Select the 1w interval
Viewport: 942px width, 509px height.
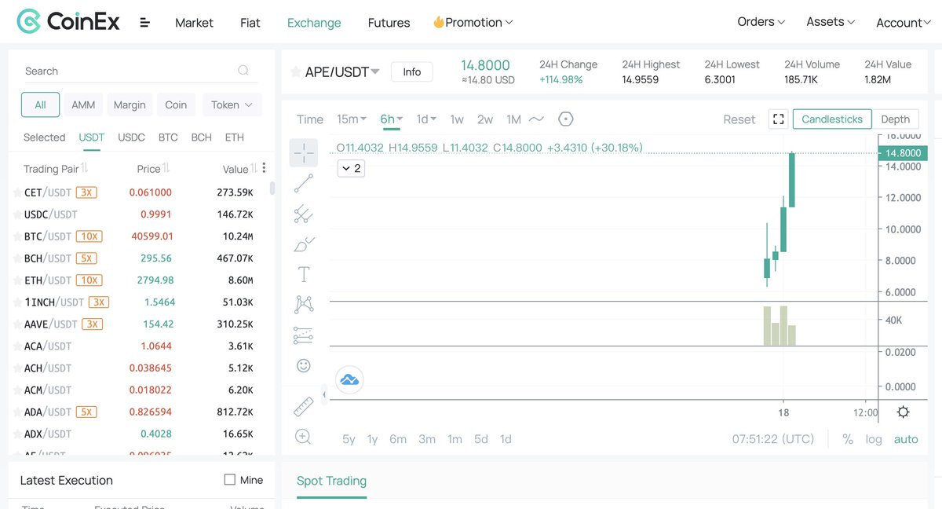click(457, 119)
